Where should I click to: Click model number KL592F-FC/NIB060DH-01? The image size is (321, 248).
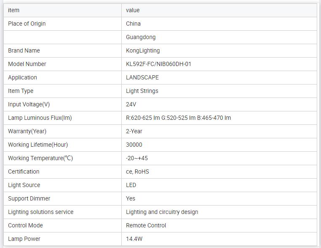click(x=158, y=64)
